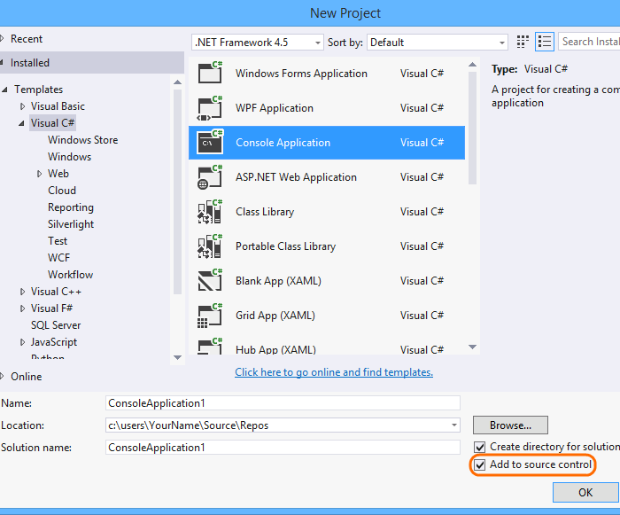This screenshot has width=620, height=515.
Task: Click the Blank App (XAML) icon
Action: point(210,281)
